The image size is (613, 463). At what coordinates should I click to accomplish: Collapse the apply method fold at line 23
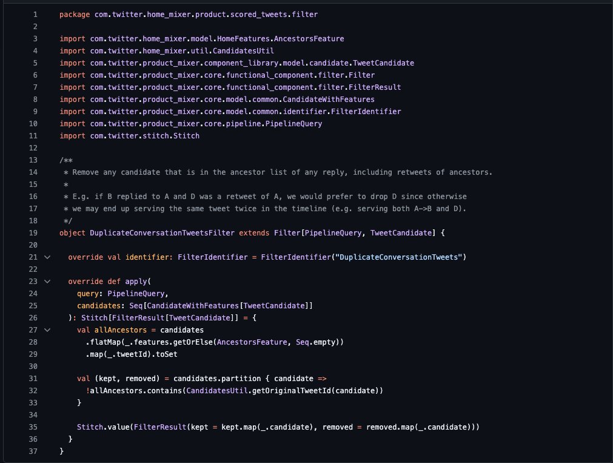[x=47, y=282]
